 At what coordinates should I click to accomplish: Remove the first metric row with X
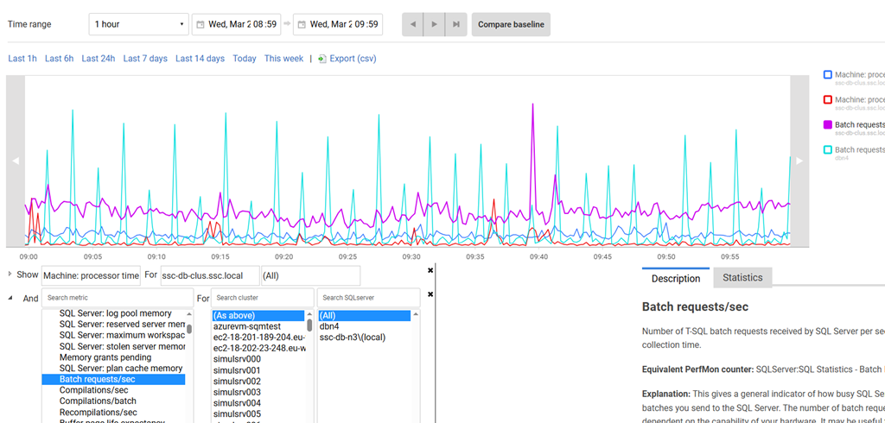(x=430, y=270)
